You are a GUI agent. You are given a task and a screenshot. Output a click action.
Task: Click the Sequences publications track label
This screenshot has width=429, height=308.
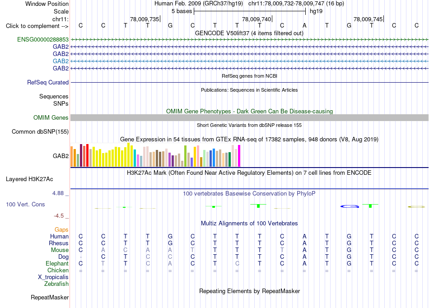[54, 96]
